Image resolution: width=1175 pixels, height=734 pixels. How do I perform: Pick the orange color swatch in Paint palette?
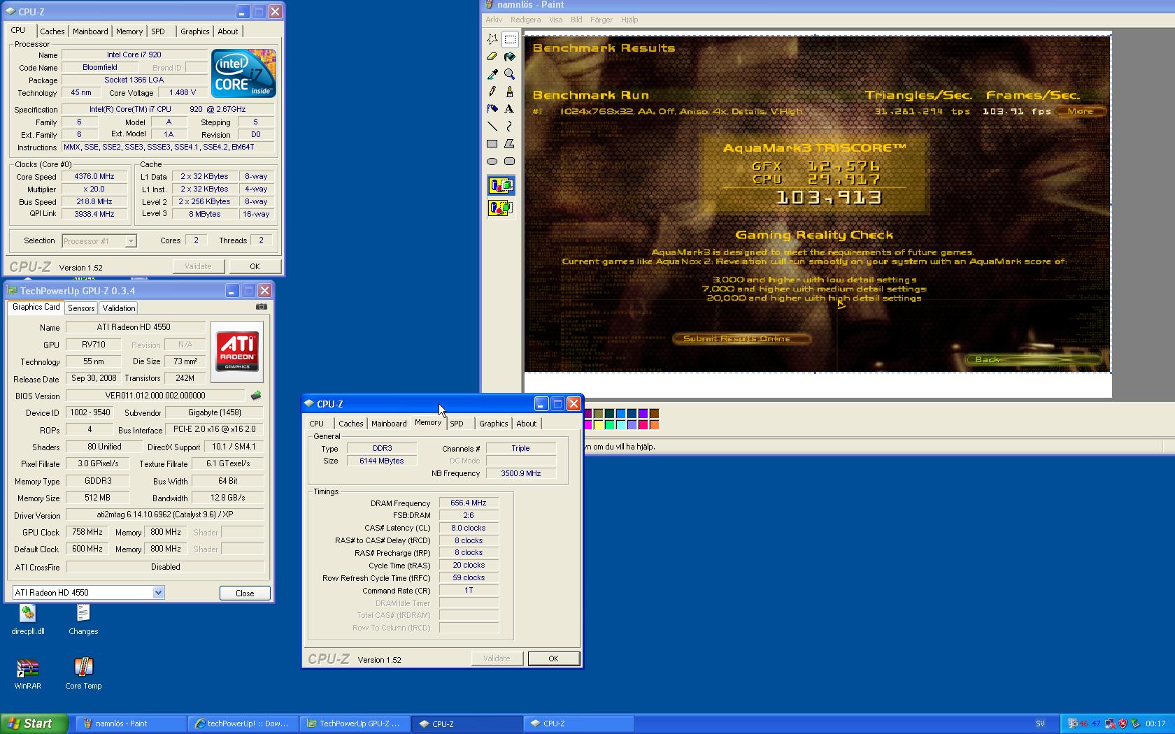point(655,424)
